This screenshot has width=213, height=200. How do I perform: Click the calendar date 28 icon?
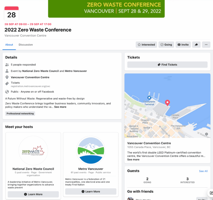click(12, 13)
